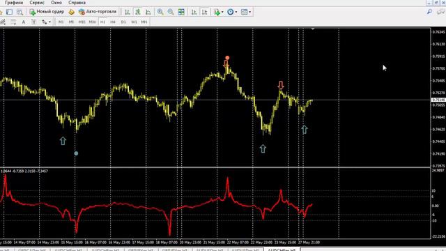Select the M30 timeframe

[92, 22]
